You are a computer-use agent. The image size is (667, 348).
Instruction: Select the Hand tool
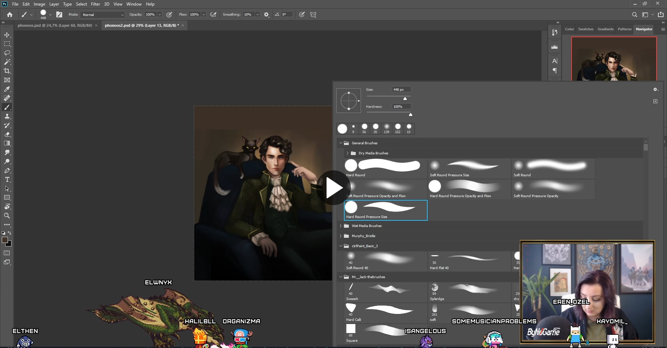[7, 207]
